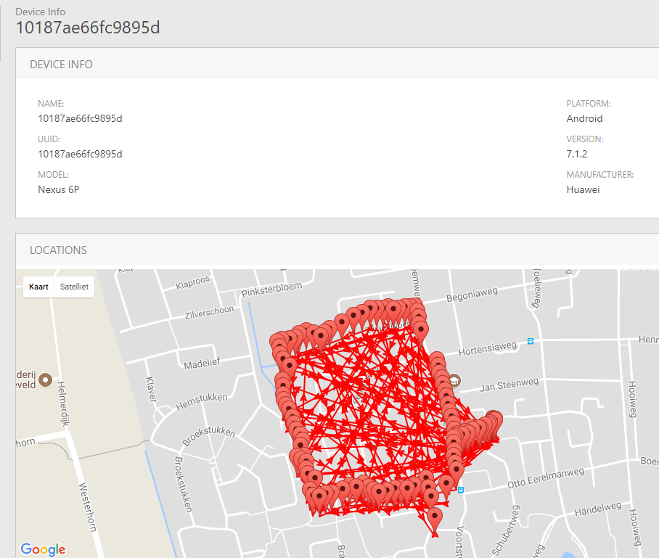Switch map to Kaart view
The height and width of the screenshot is (558, 659).
(x=38, y=287)
